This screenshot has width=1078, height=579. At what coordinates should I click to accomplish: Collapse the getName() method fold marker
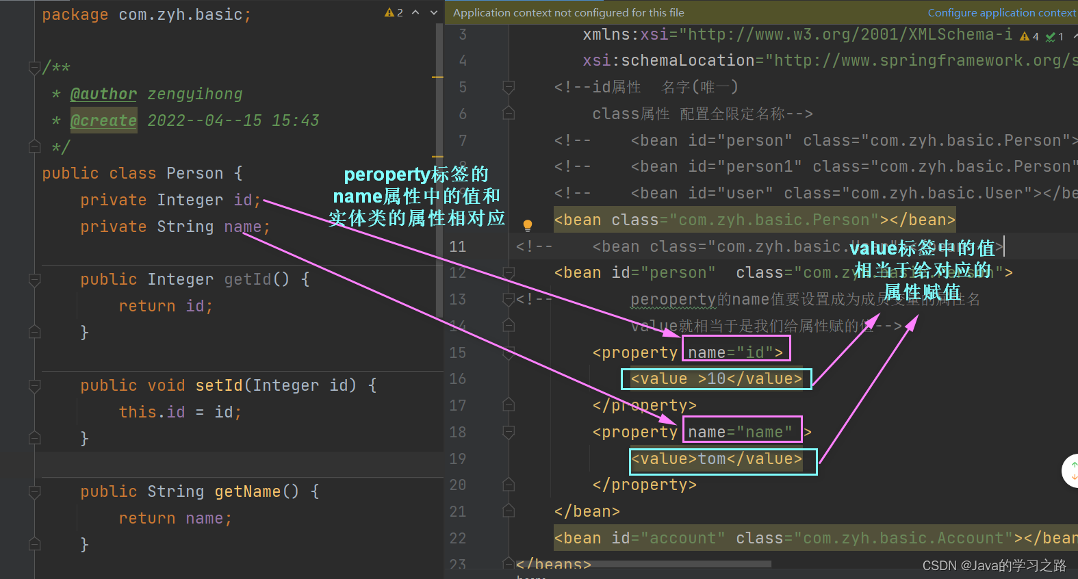34,491
